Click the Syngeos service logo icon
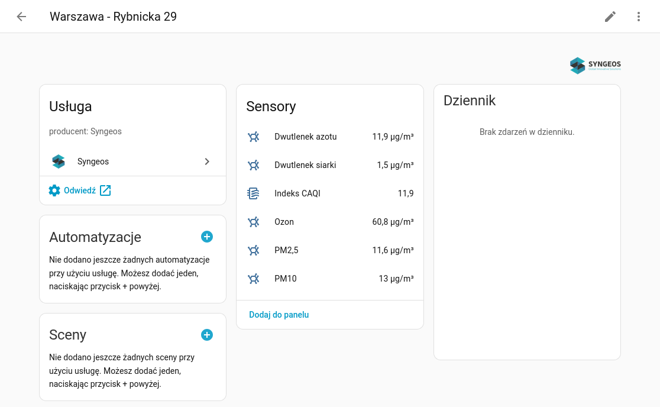This screenshot has width=660, height=407. click(59, 161)
